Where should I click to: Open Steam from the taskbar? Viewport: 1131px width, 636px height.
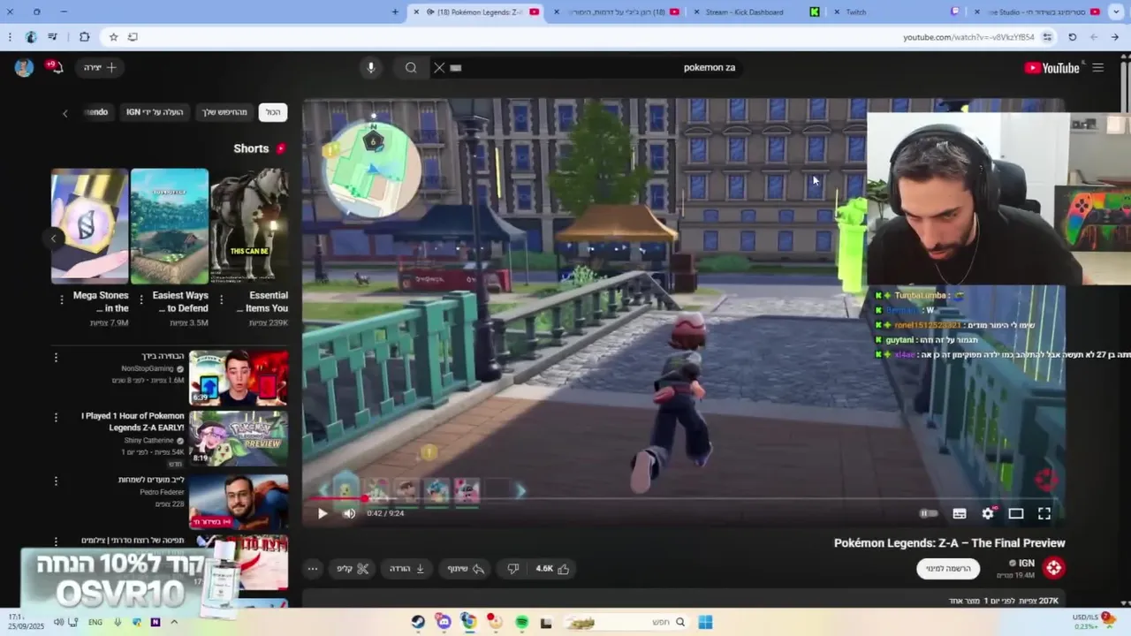(418, 622)
